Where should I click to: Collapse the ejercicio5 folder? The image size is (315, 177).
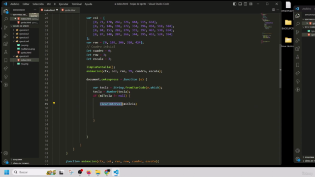point(24,56)
